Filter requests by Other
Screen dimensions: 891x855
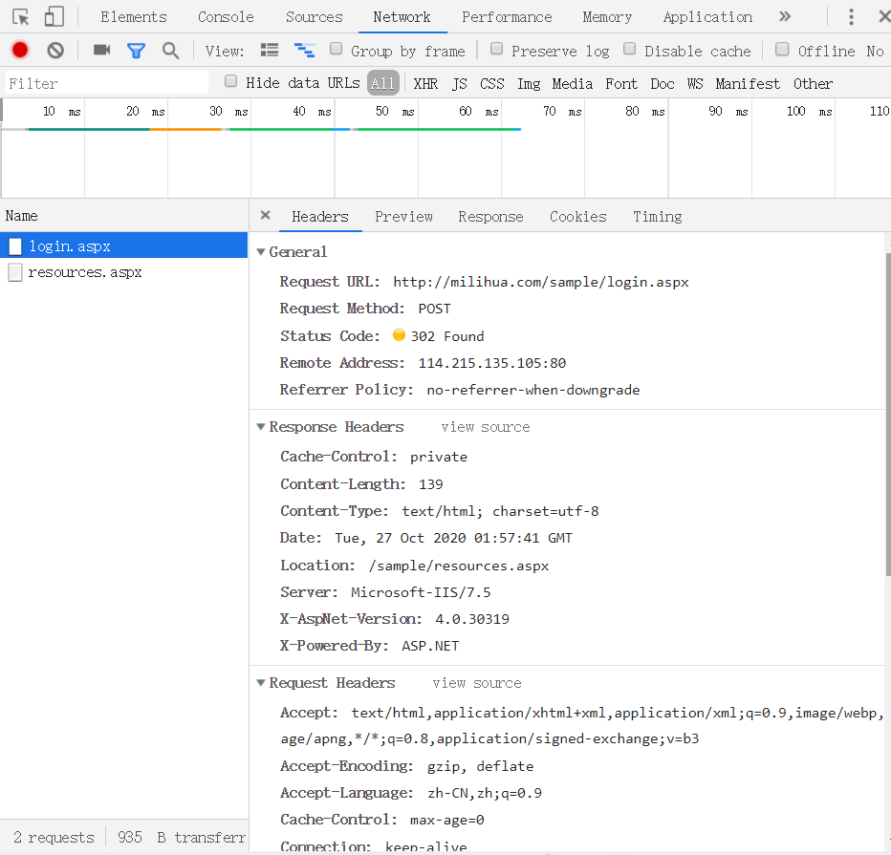(814, 84)
